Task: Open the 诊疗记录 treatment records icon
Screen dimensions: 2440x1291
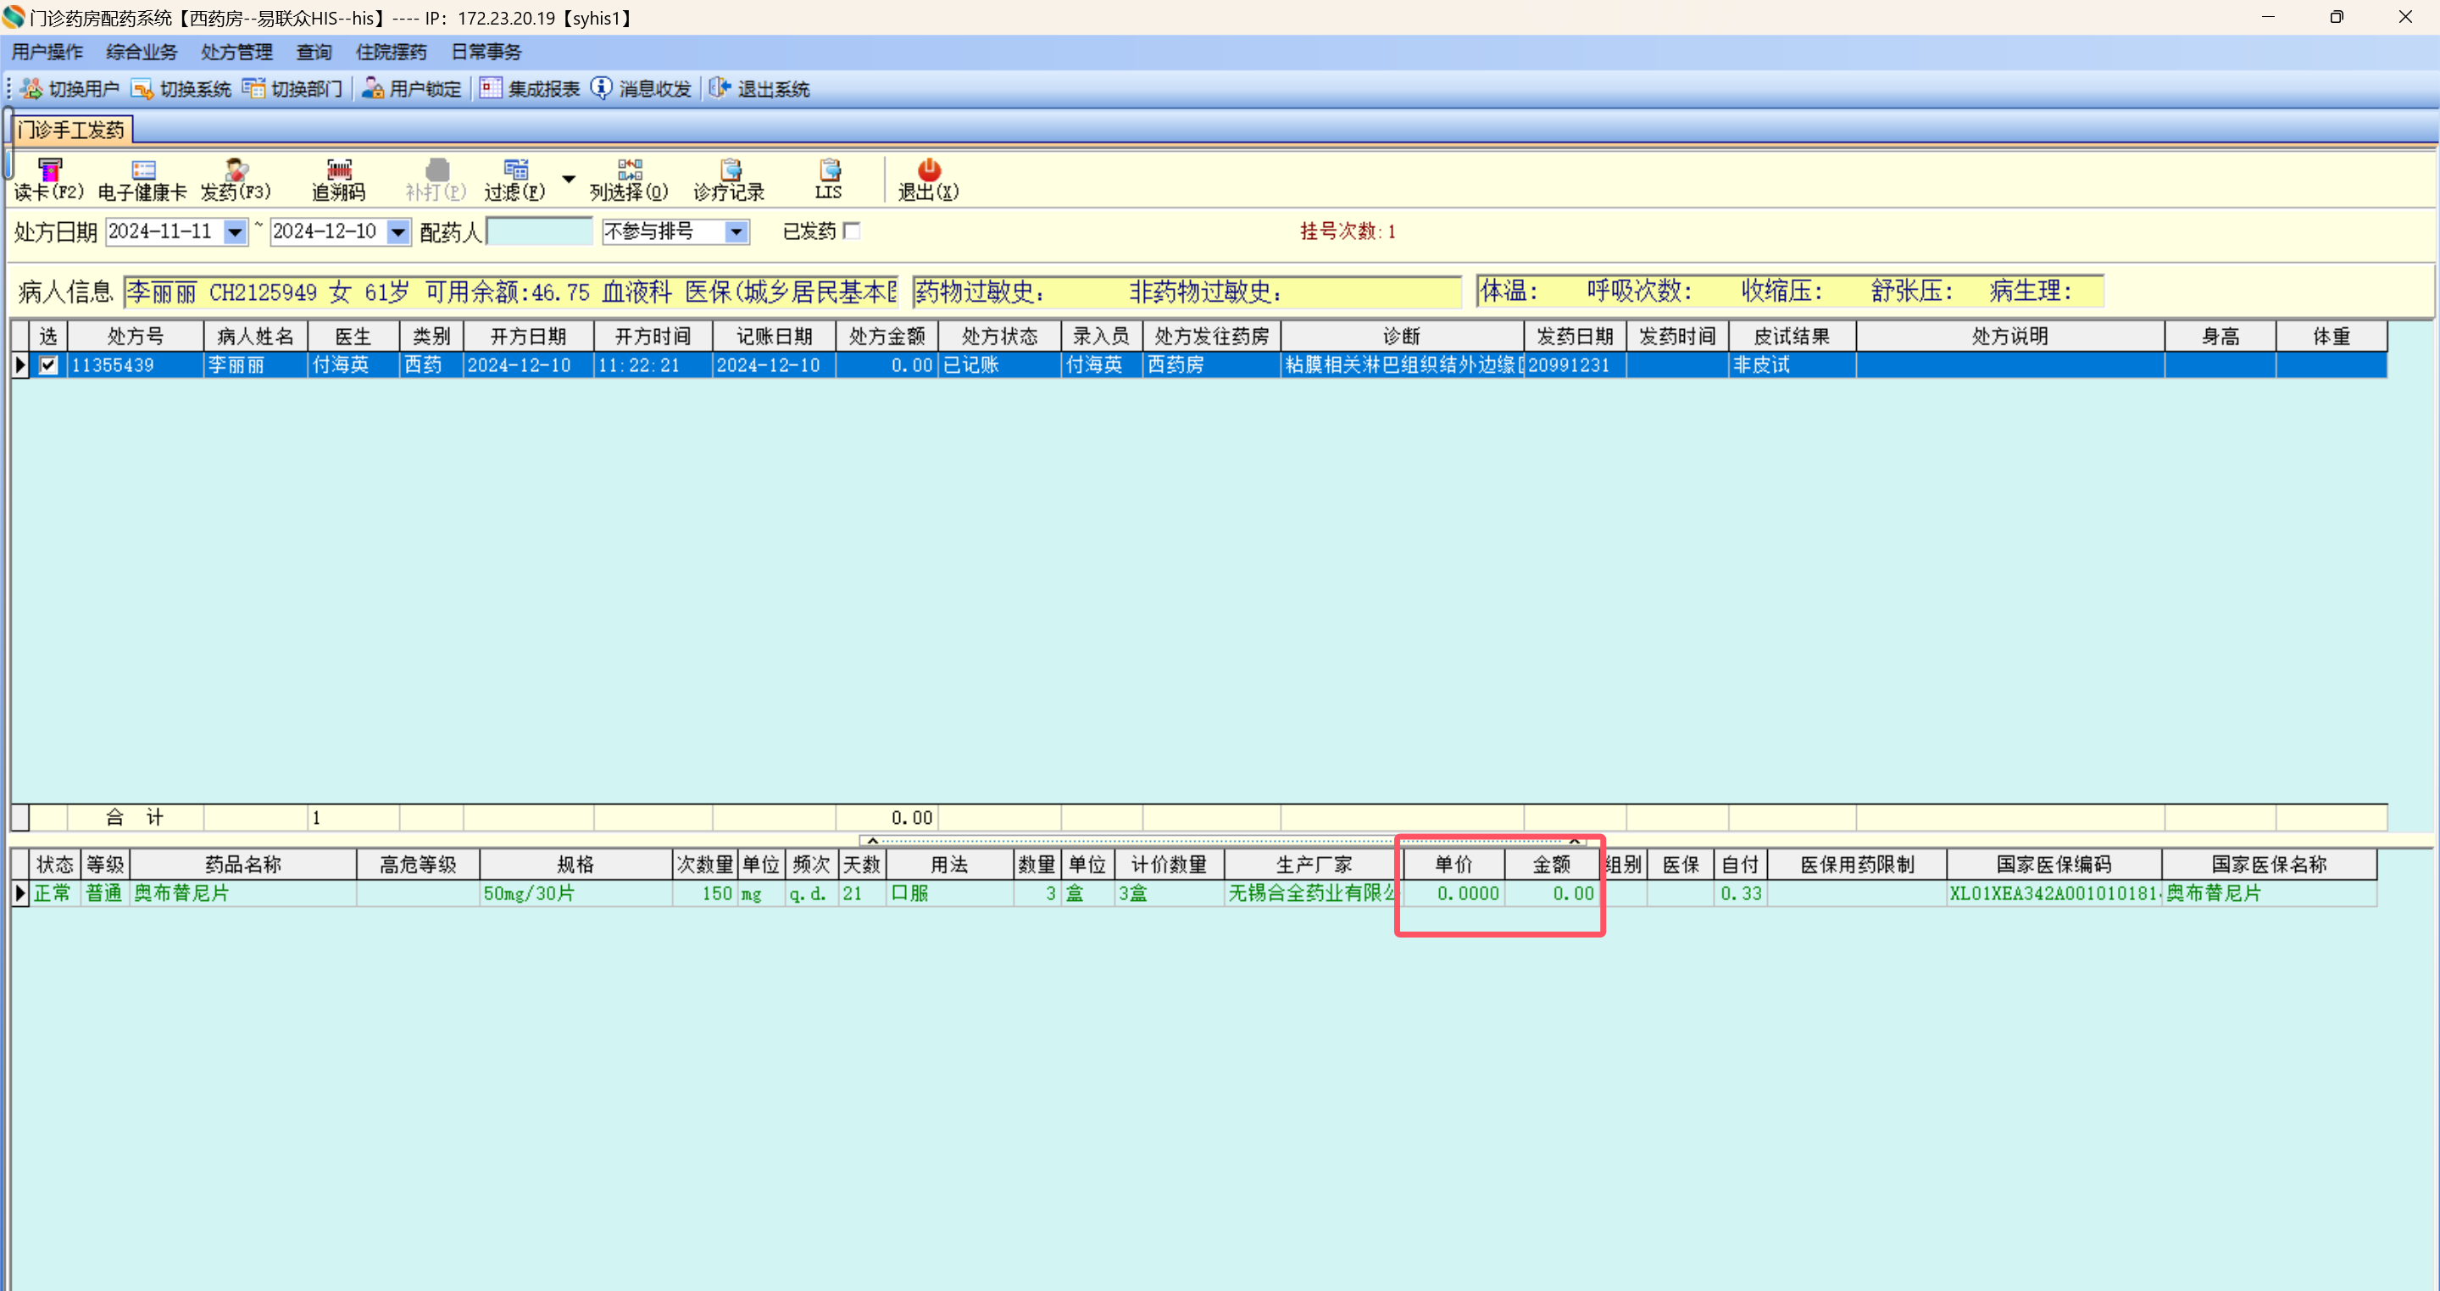Action: [730, 178]
